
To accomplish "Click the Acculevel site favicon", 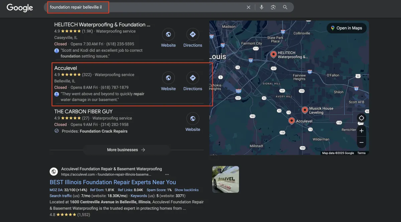I will coord(54,172).
